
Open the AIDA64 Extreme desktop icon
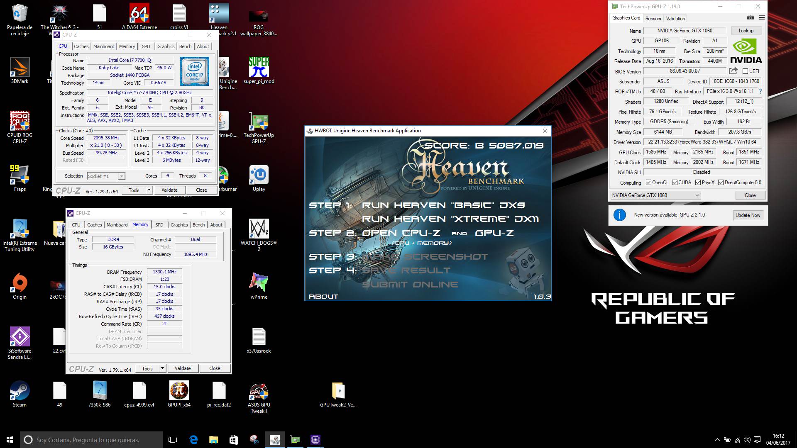point(139,17)
